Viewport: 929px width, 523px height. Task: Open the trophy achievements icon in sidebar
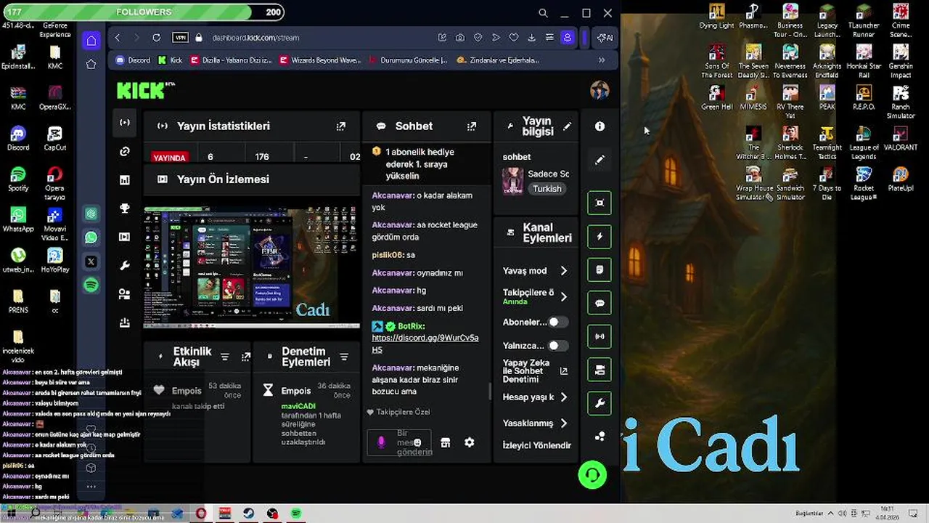pyautogui.click(x=125, y=208)
